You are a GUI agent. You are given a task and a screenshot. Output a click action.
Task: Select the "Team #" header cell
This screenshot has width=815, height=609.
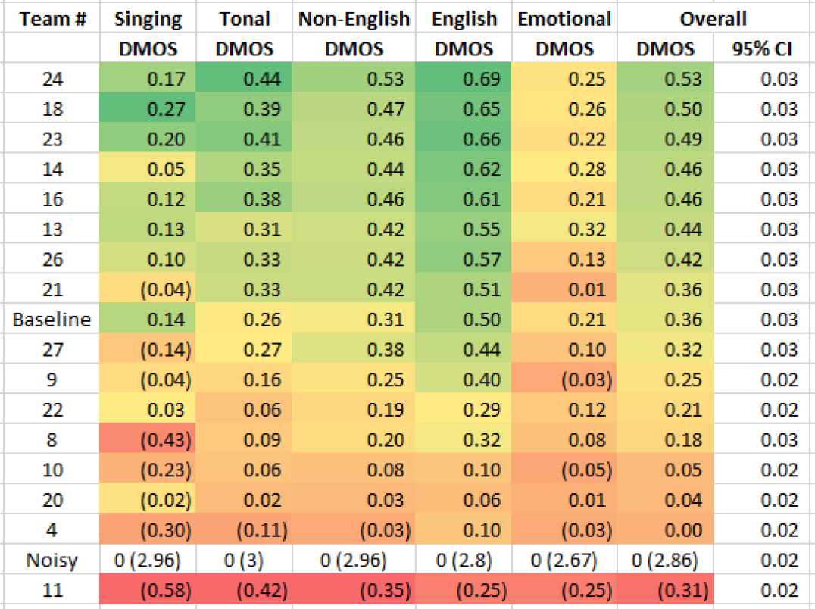(52, 19)
